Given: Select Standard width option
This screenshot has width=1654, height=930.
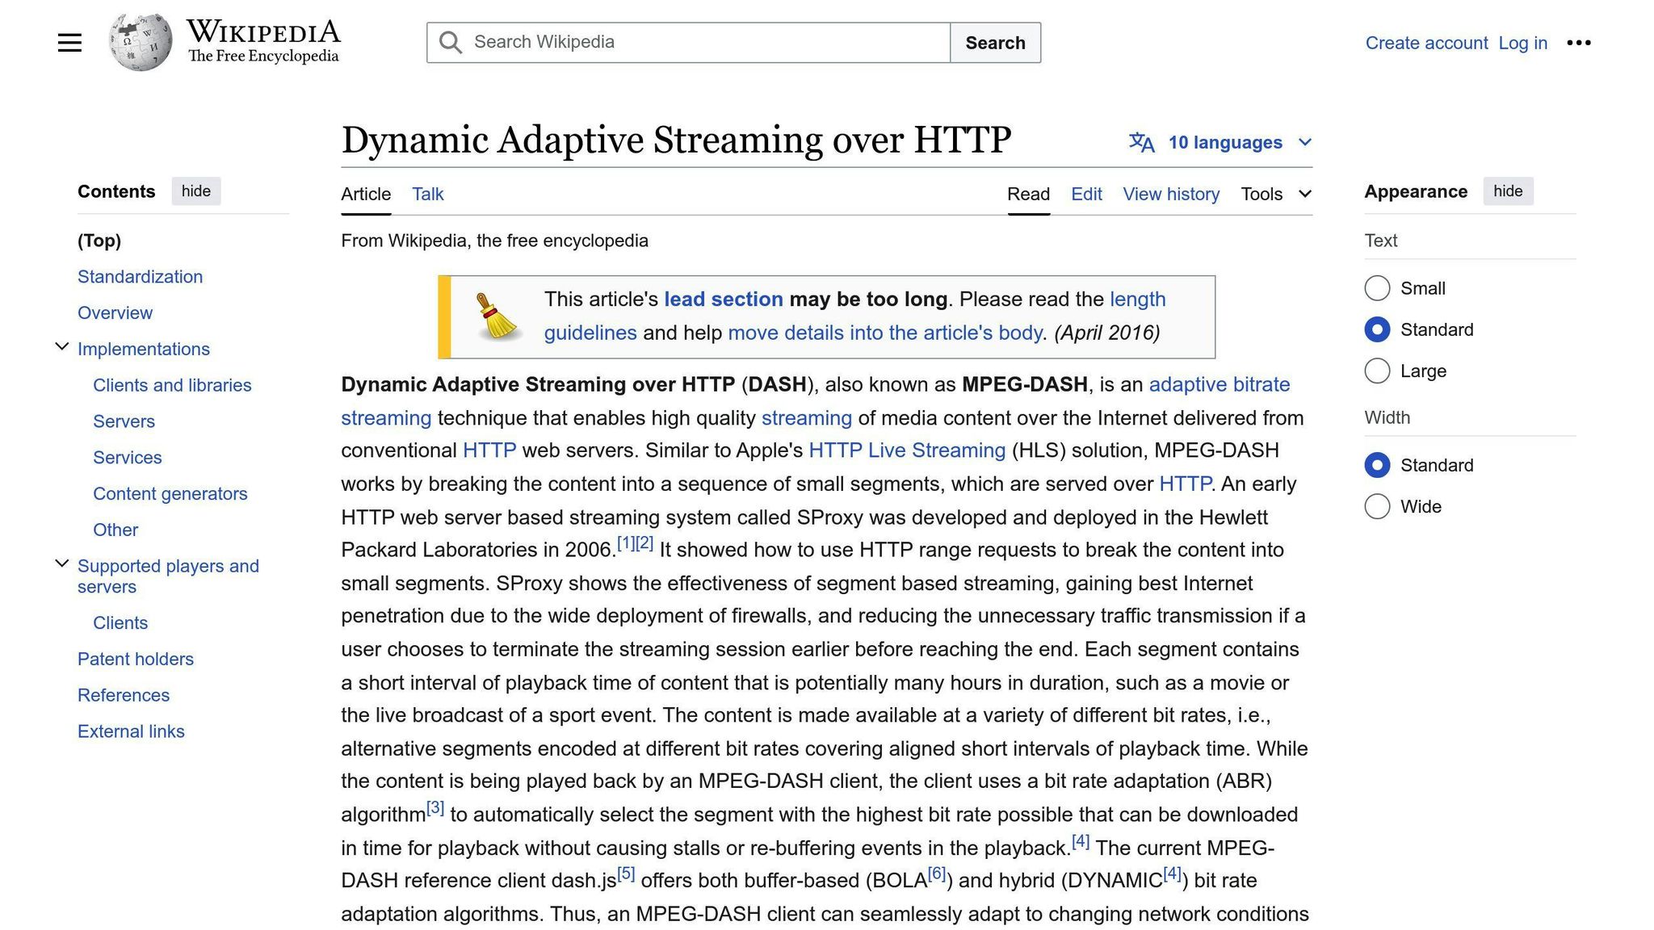Looking at the screenshot, I should tap(1377, 465).
